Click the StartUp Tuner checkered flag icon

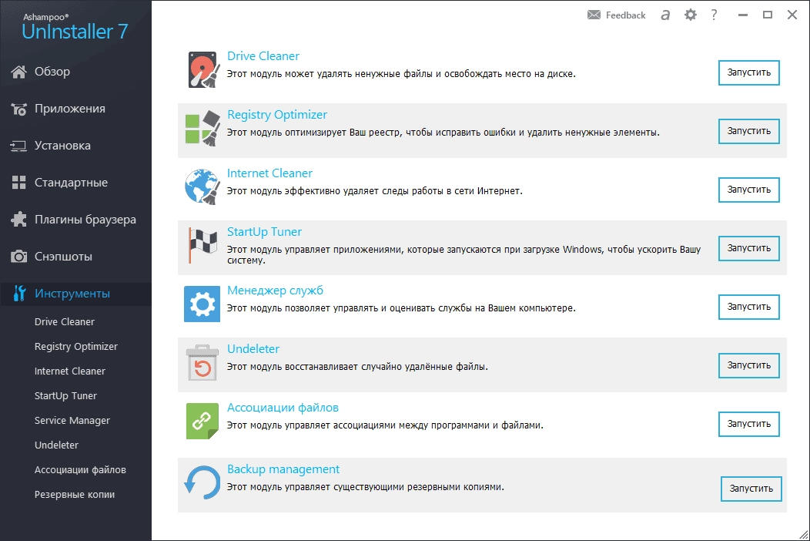point(202,245)
